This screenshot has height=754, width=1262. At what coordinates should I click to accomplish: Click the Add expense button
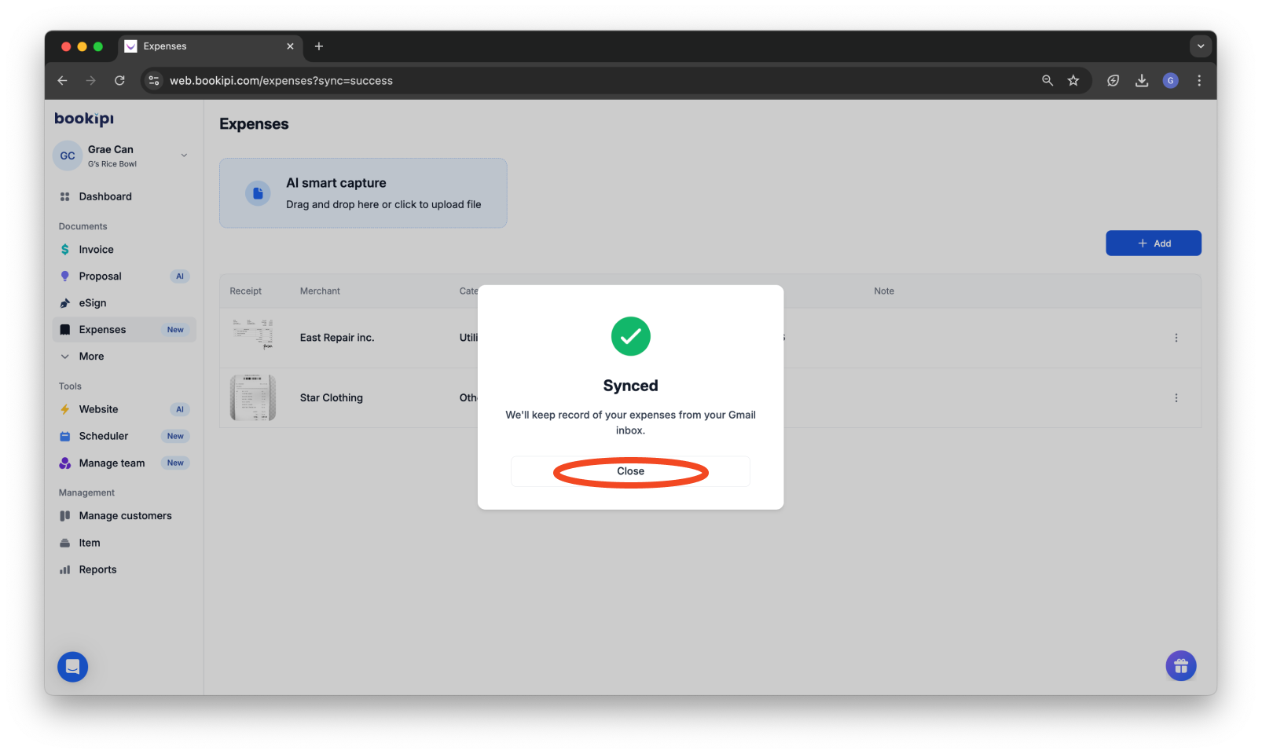pos(1153,243)
